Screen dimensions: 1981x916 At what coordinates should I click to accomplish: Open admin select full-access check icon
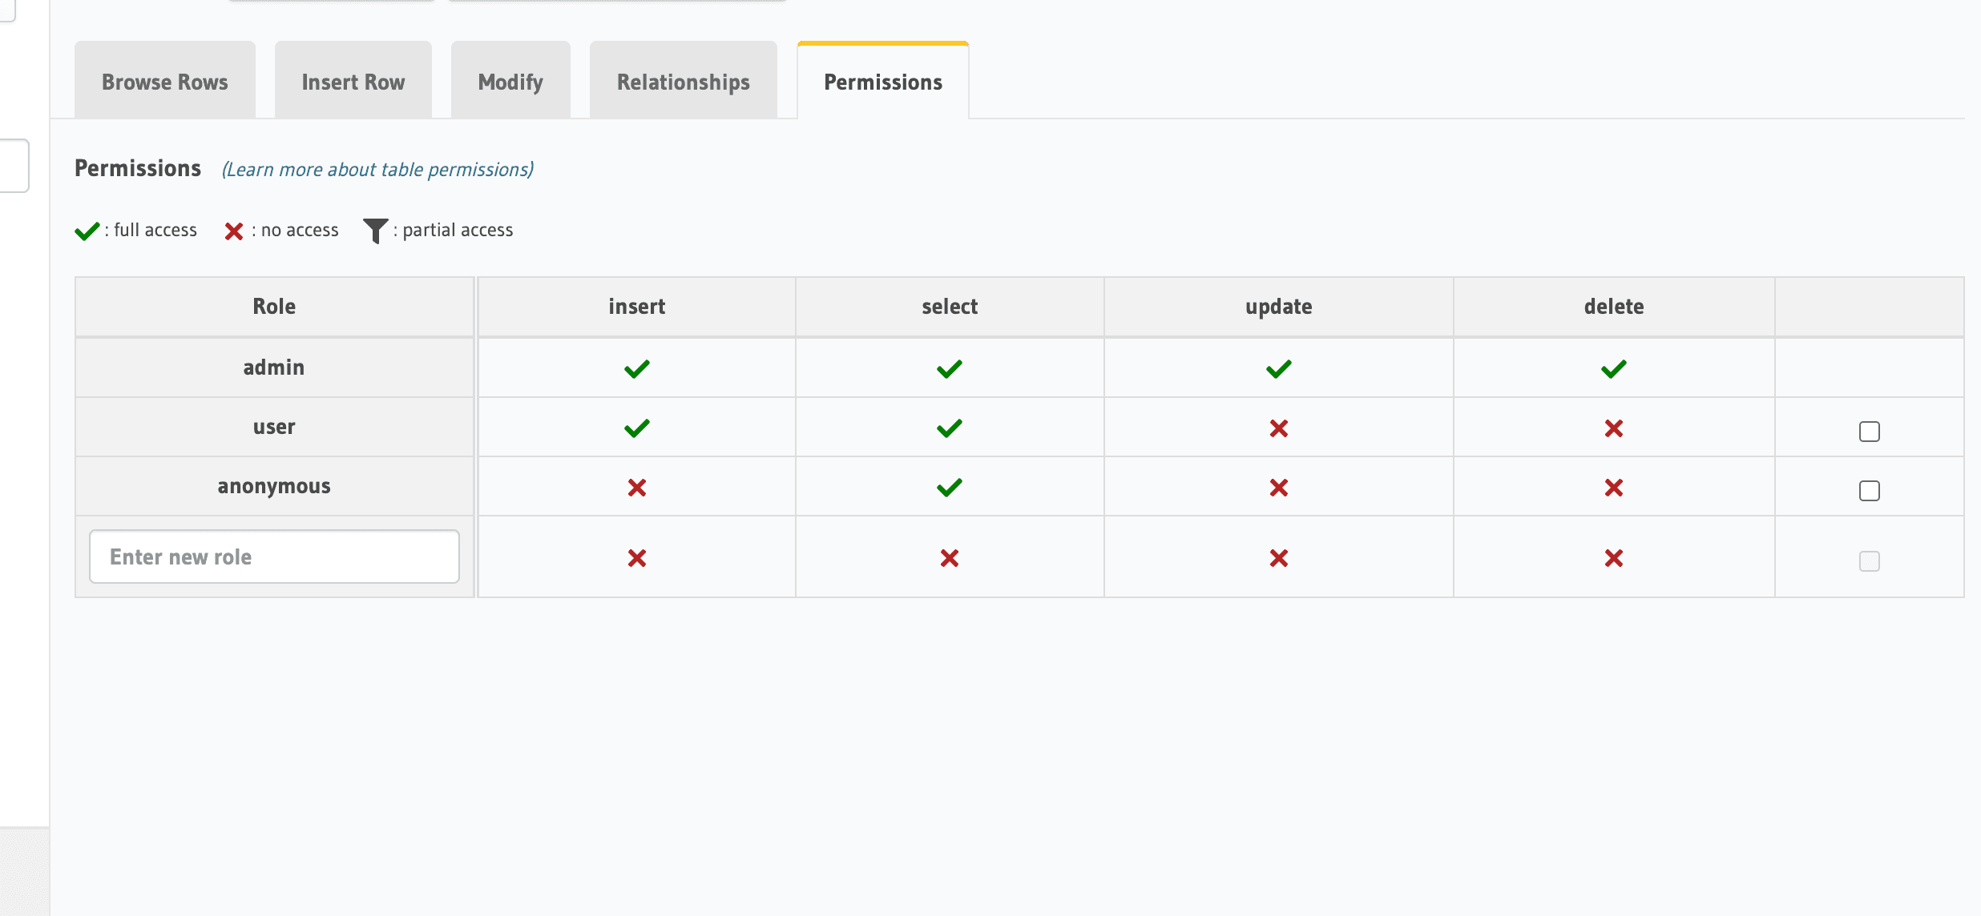949,368
